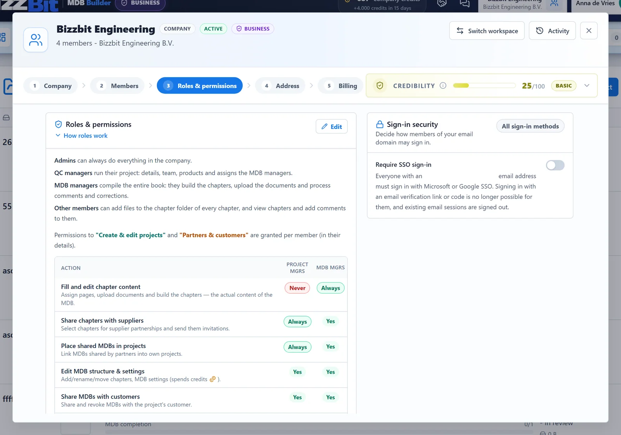This screenshot has width=621, height=435.
Task: Click the Sign-in security lock icon
Action: pyautogui.click(x=380, y=124)
